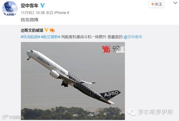Open the Airbus profile avatar
The image size is (179, 121).
pos(10,9)
